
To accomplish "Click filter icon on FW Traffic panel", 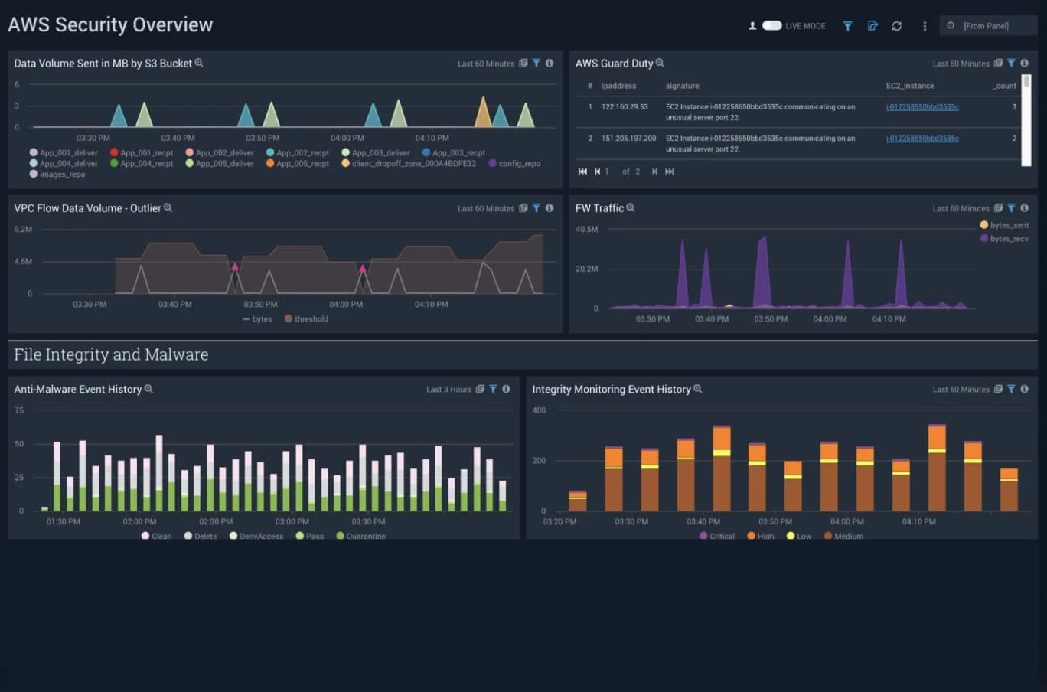I will [x=1011, y=208].
